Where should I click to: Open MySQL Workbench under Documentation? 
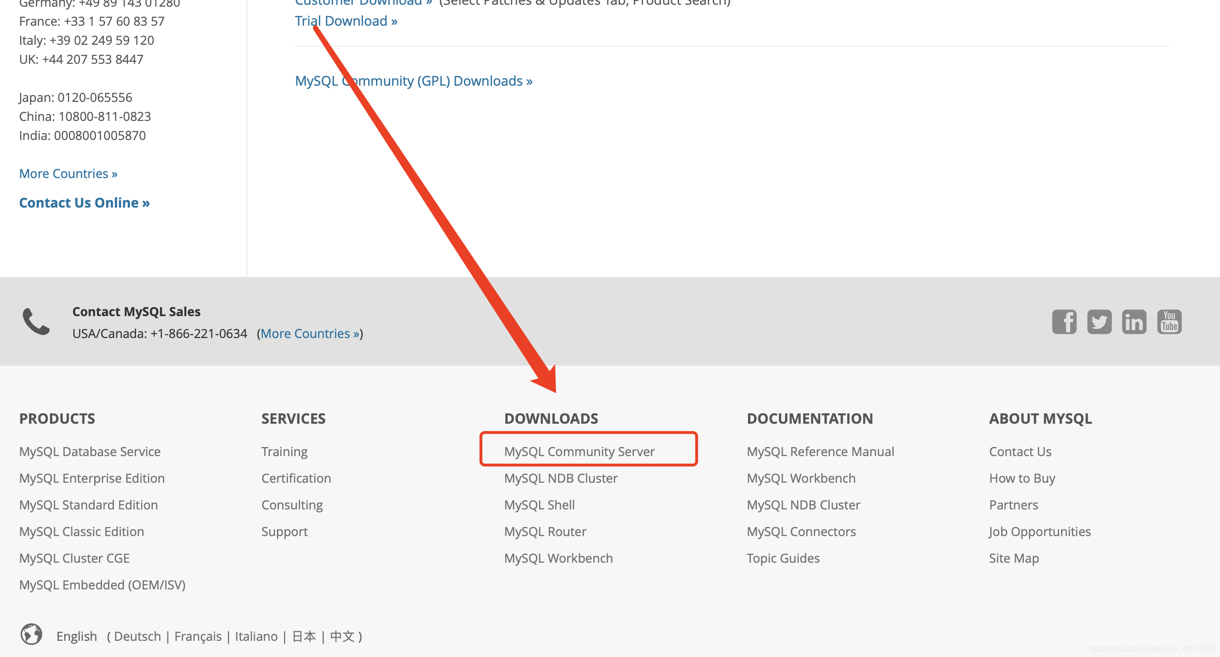pyautogui.click(x=801, y=478)
